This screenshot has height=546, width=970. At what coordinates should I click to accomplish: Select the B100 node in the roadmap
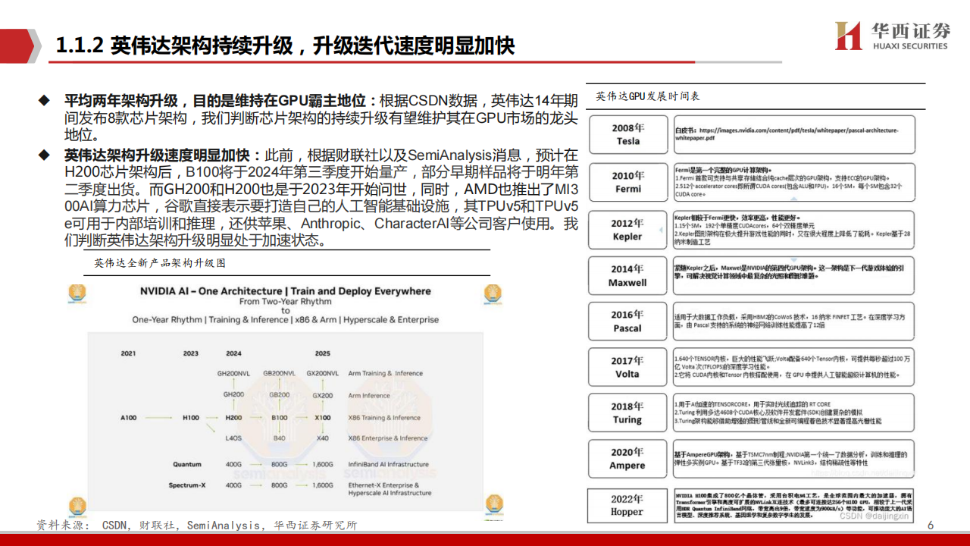click(280, 418)
